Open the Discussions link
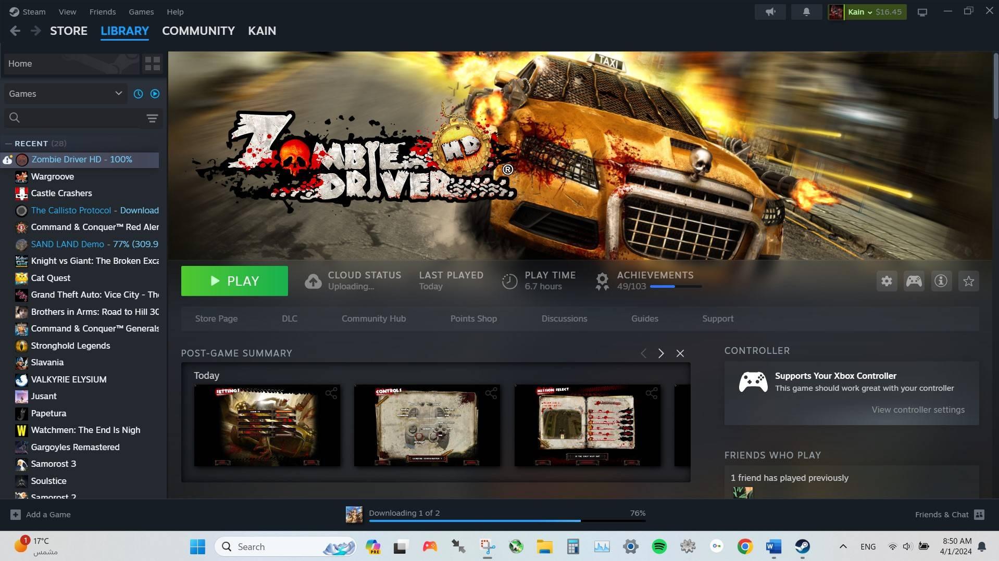Viewport: 999px width, 561px height. coord(564,318)
